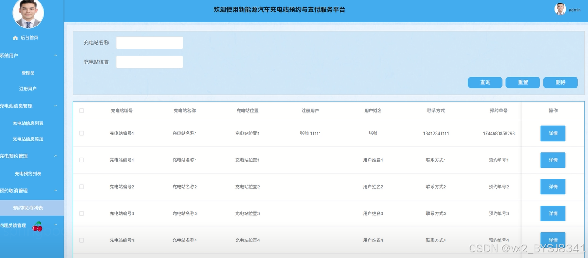Collapse the 充电站信息管理 section chevron

[x=56, y=106]
